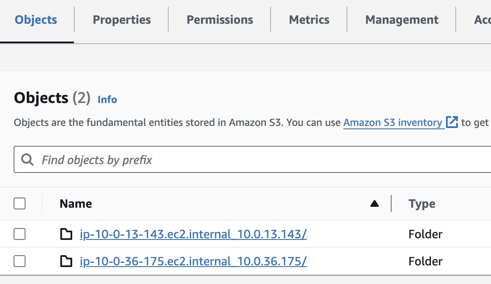Focus the Find objects by prefix field

click(x=255, y=160)
